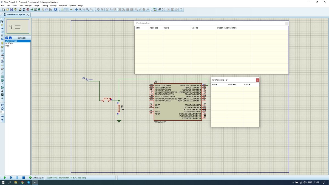This screenshot has height=185, width=329.
Task: Click the Value column header in AVR Variables
Action: [247, 84]
